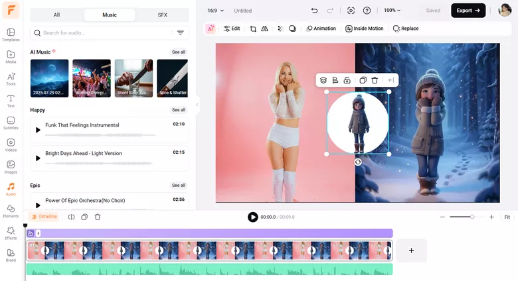Select the crop tool icon
This screenshot has width=518, height=281.
click(x=253, y=28)
